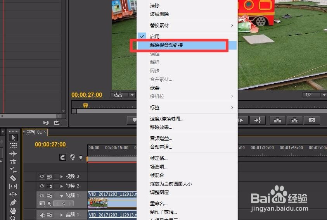Click the Lift button in Program monitor
327x220 pixels.
pos(277,120)
